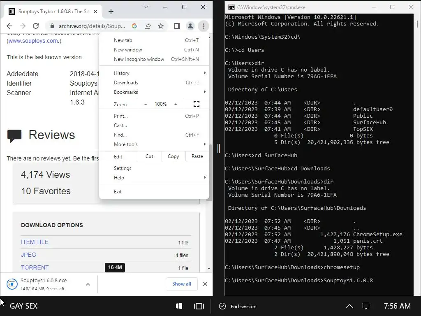Viewport: 421px width, 316px height.
Task: Share this page using the share icon
Action: (148, 26)
